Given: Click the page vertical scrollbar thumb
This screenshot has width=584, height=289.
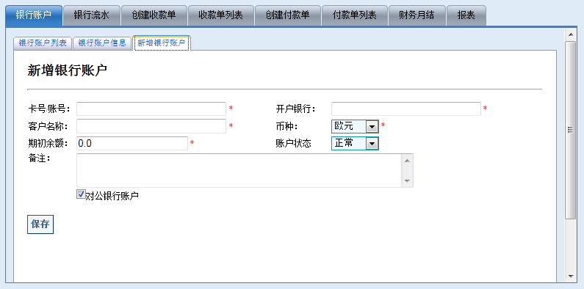Looking at the screenshot, I should click(570, 130).
